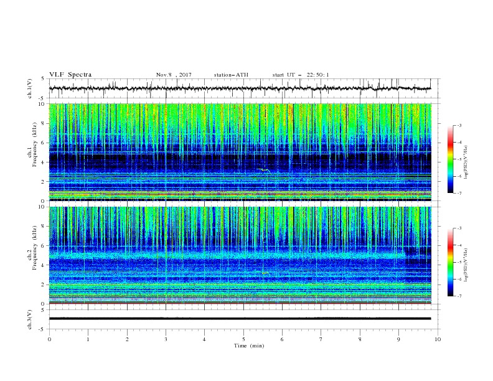493x381 pixels.
Task: Click time axis tick label "10"
Action: [x=438, y=339]
